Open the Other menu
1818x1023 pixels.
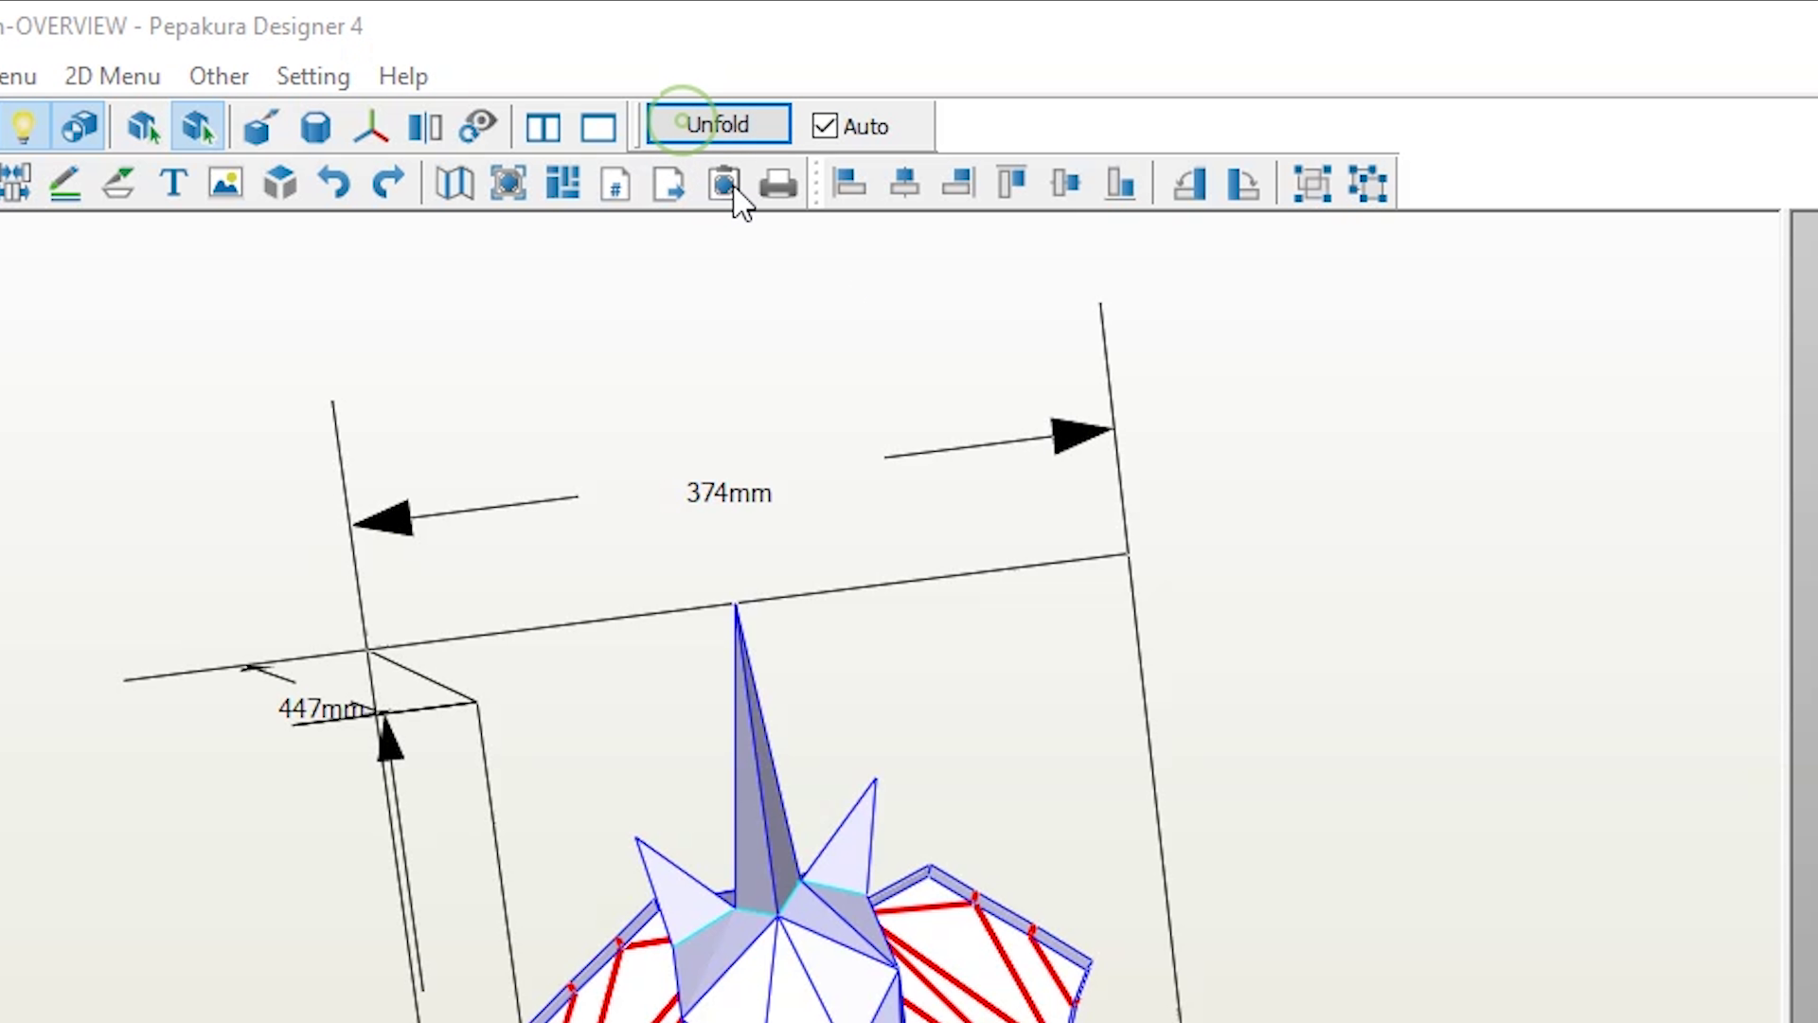(218, 77)
